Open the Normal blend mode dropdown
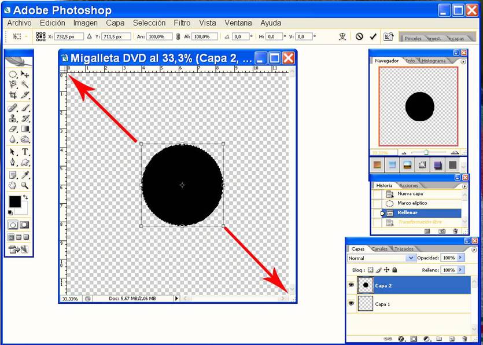Image resolution: width=483 pixels, height=345 pixels. [x=411, y=258]
